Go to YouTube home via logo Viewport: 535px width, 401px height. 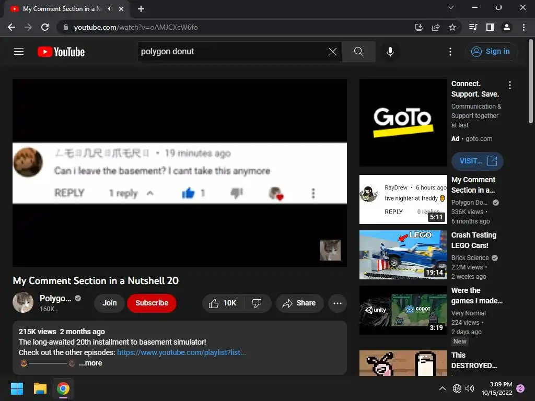pyautogui.click(x=61, y=52)
